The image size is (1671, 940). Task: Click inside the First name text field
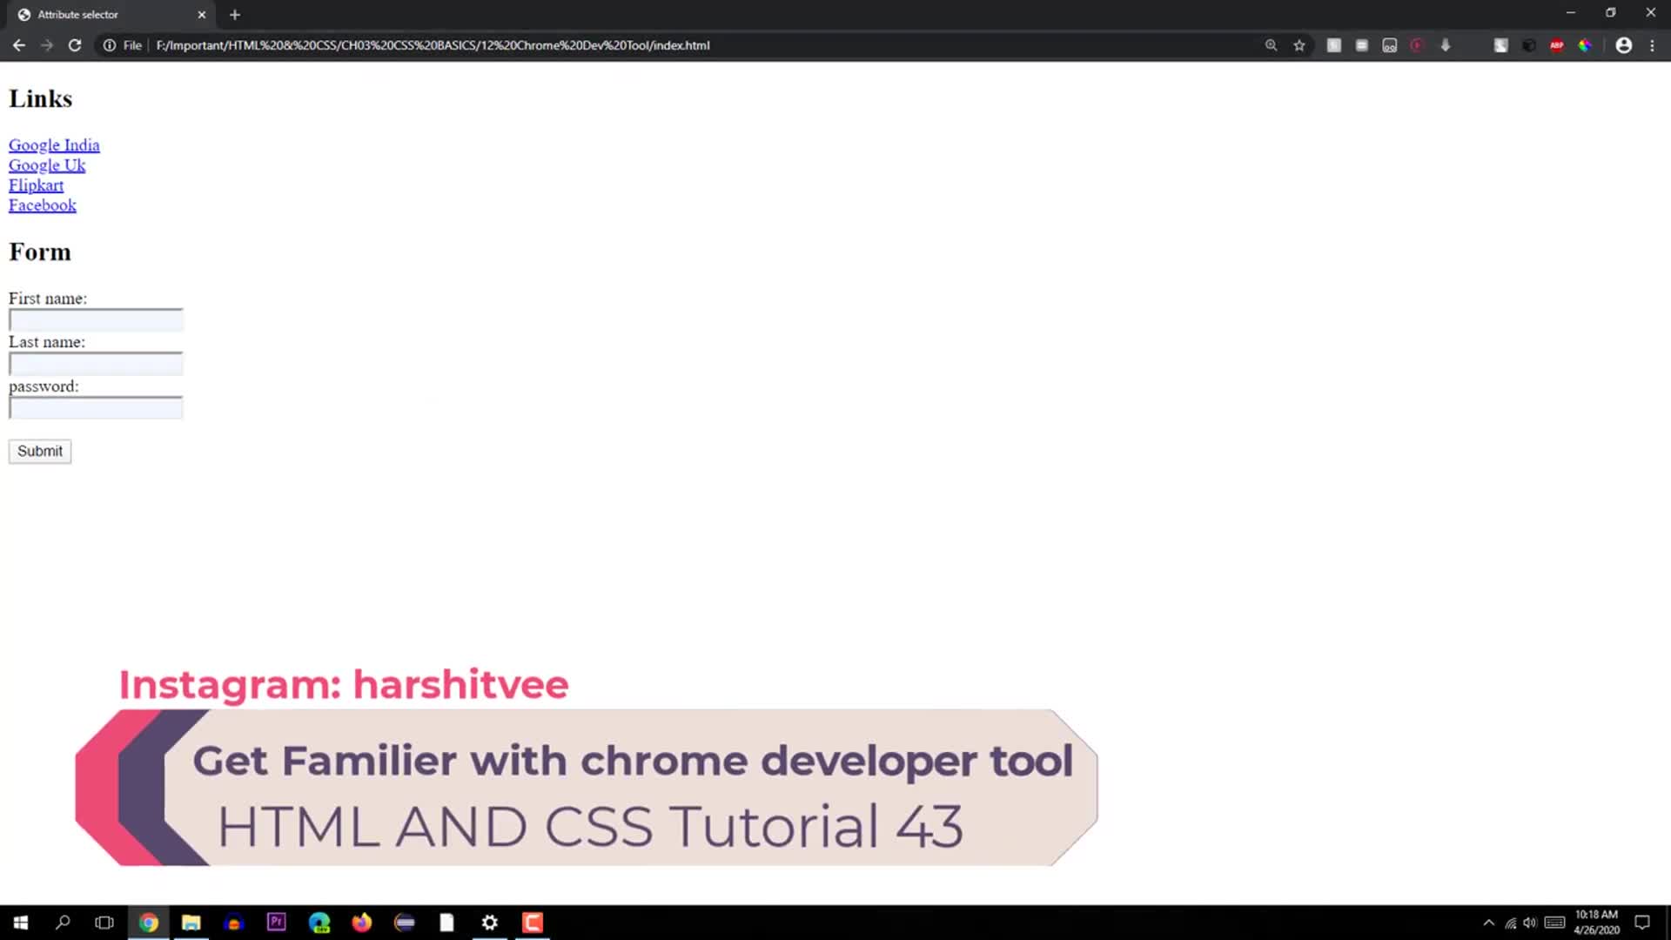point(95,319)
